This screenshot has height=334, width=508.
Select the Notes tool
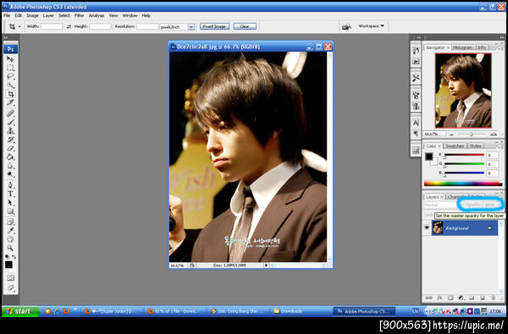(x=10, y=222)
